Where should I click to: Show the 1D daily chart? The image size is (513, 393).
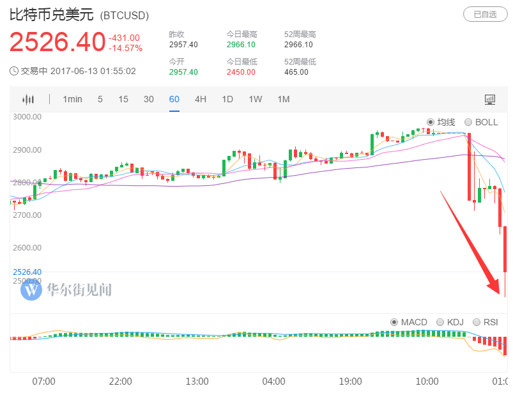click(227, 99)
